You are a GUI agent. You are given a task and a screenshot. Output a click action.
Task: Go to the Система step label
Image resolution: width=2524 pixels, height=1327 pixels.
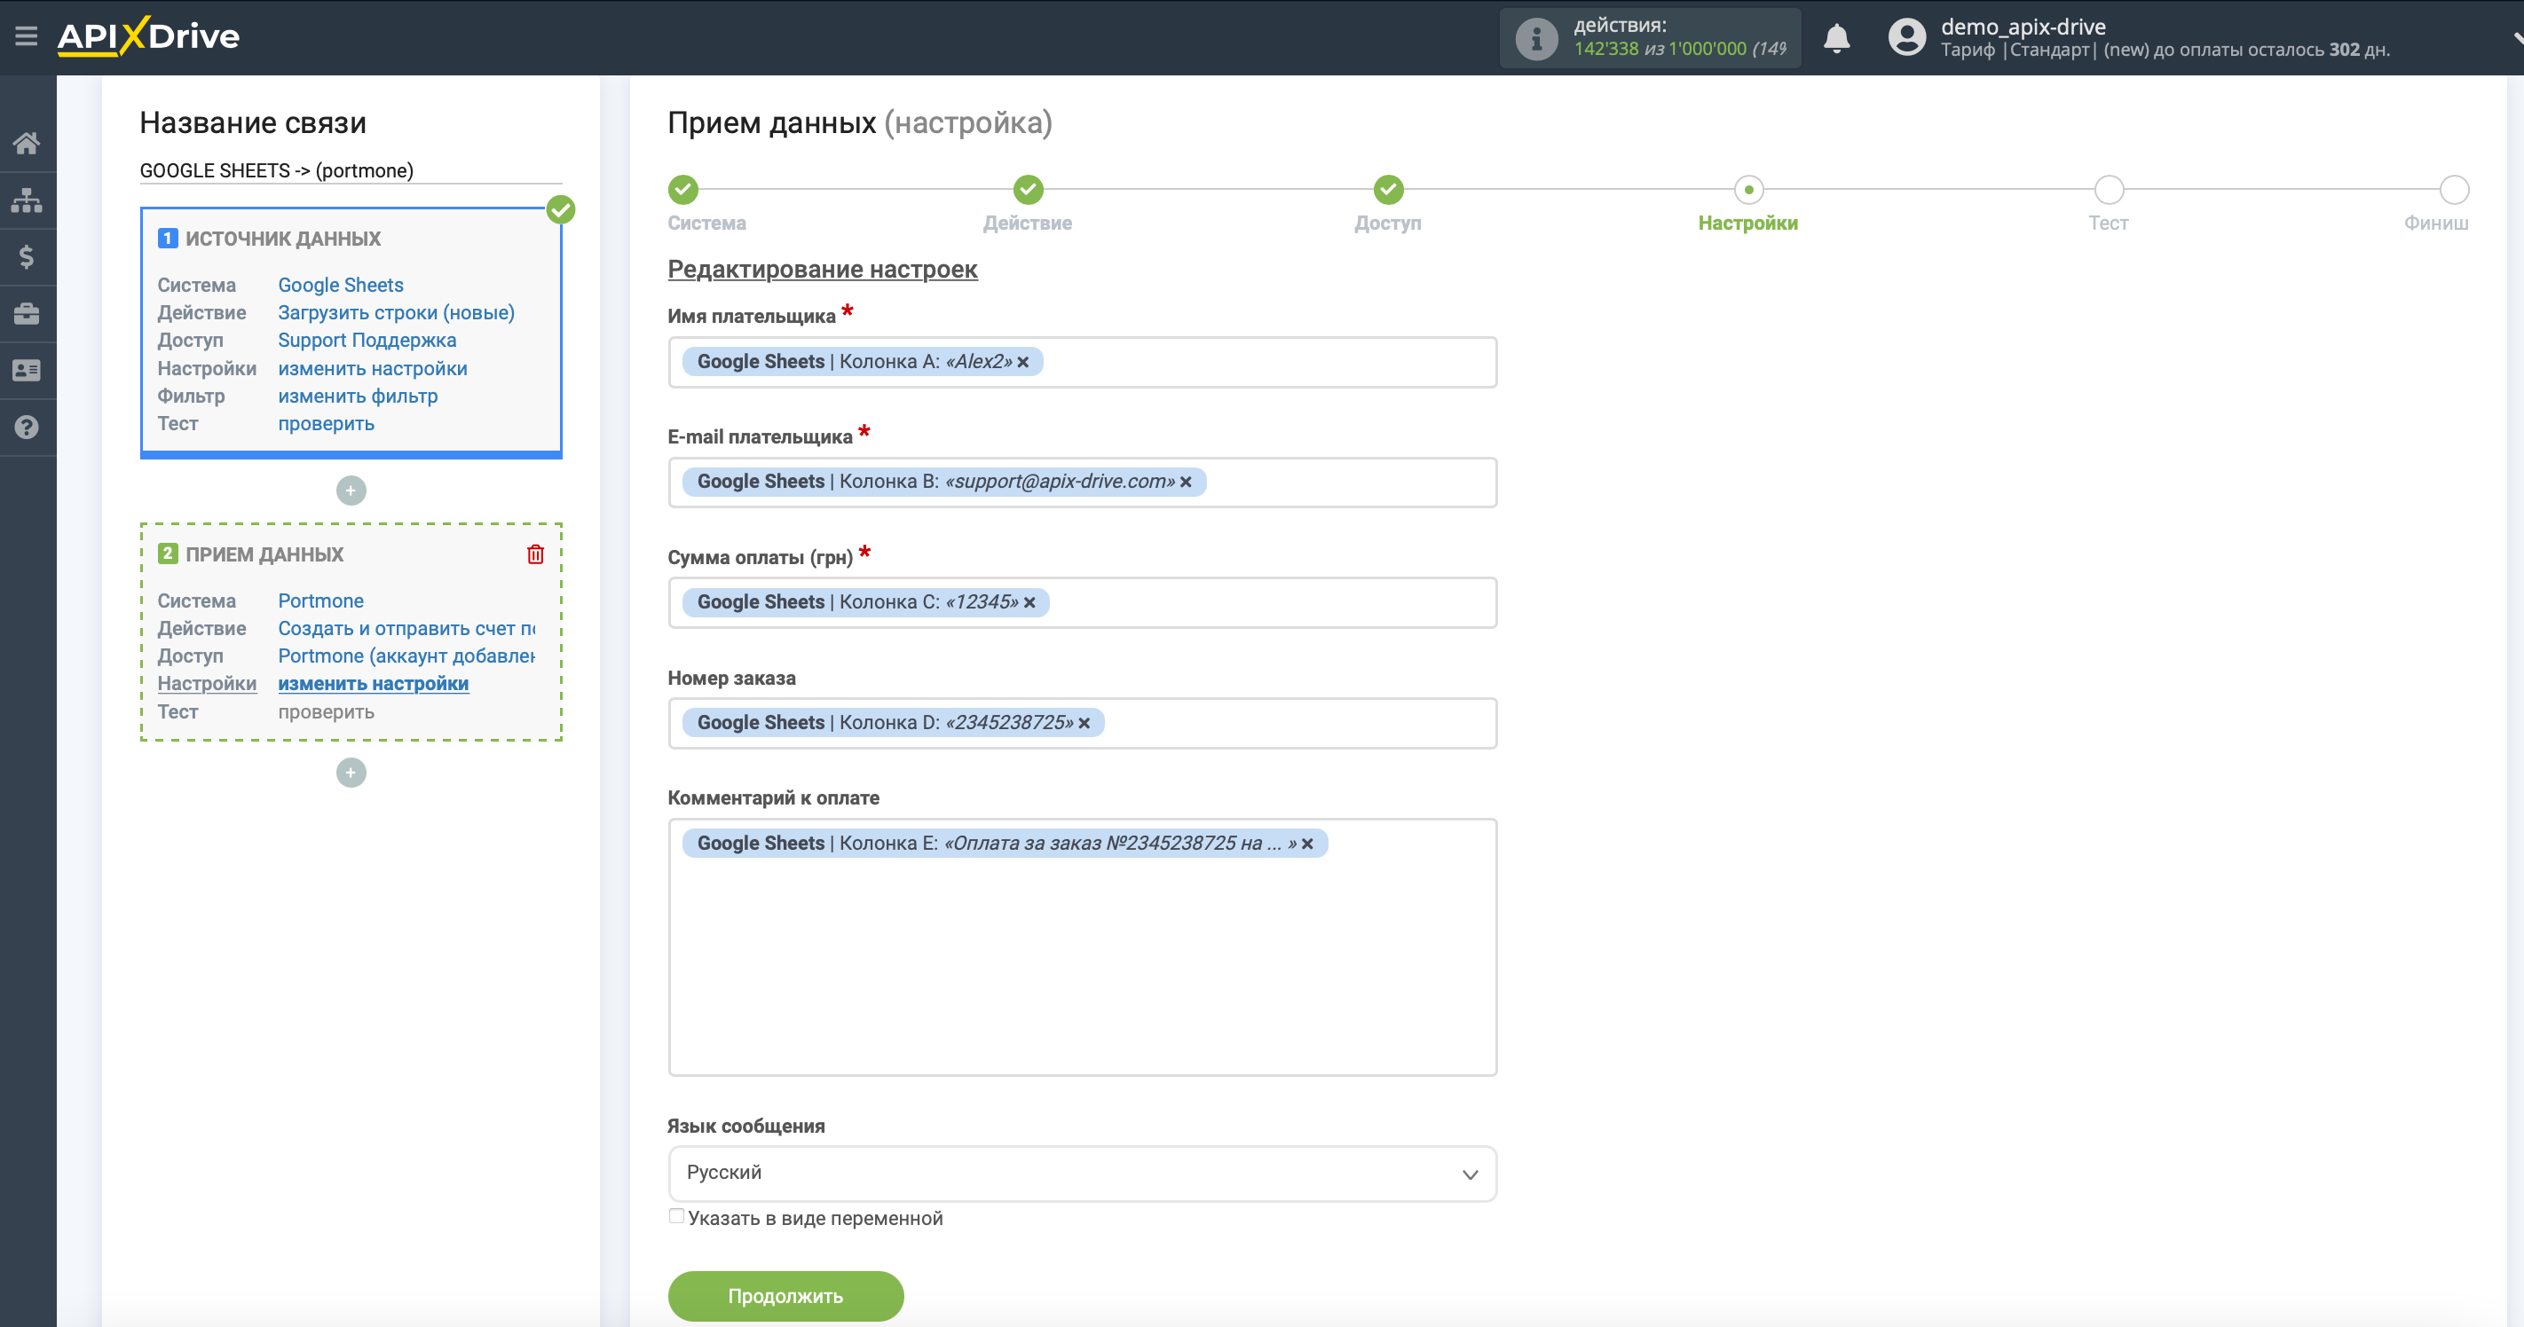pos(706,224)
